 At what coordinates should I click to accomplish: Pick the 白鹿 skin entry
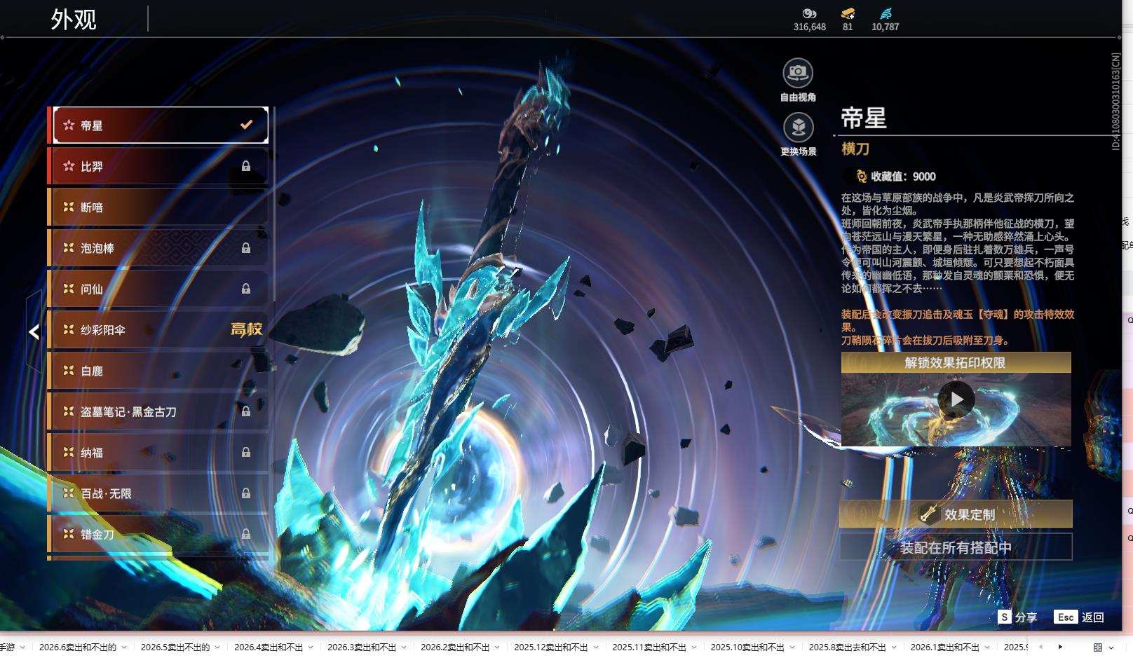(161, 371)
